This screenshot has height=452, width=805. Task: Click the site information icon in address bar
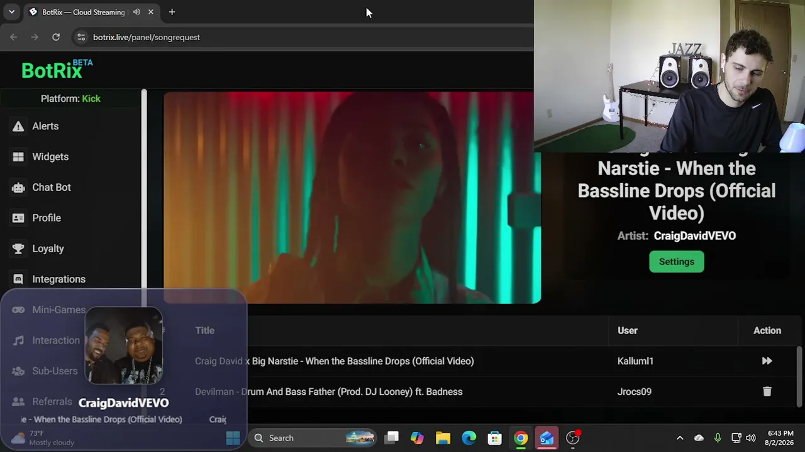(80, 37)
